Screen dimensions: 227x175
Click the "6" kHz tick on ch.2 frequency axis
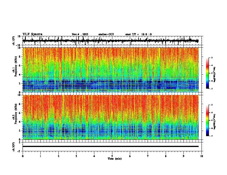[20, 113]
